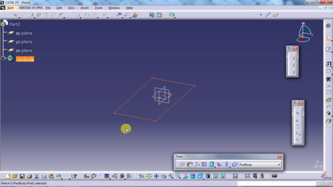Click the Axis System icon in Tools
The width and height of the screenshot is (333, 187).
coord(197,165)
